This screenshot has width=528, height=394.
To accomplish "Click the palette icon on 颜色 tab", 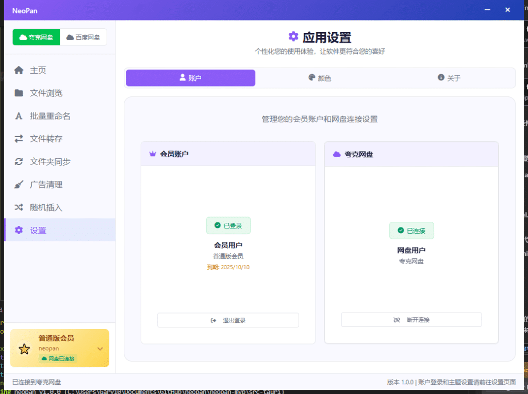I will (312, 77).
